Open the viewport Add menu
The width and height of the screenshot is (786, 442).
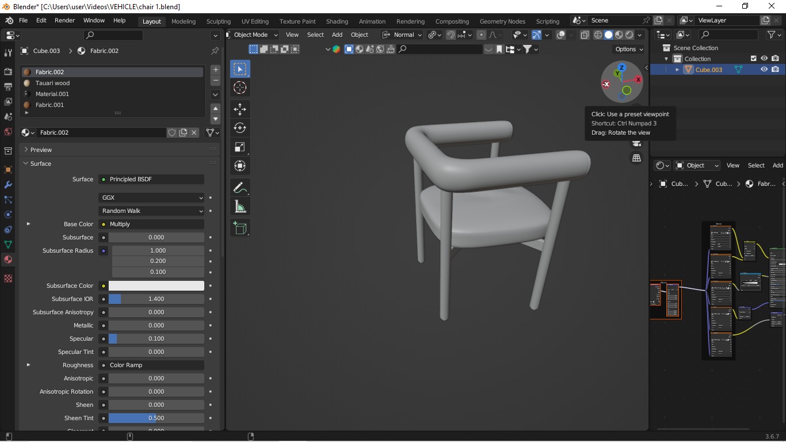tap(337, 35)
